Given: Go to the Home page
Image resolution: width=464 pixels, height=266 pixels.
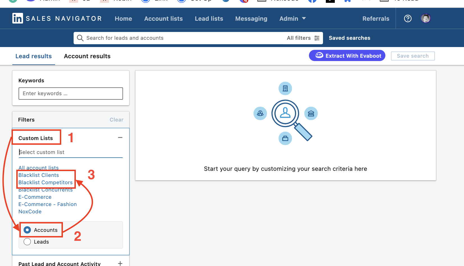Looking at the screenshot, I should (x=123, y=18).
